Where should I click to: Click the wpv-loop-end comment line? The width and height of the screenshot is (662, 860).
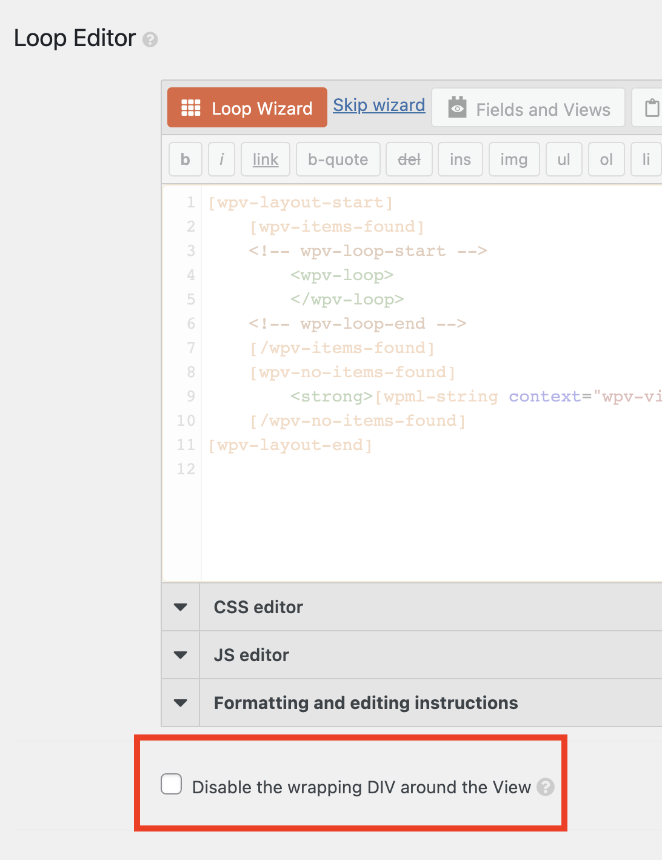pos(358,323)
